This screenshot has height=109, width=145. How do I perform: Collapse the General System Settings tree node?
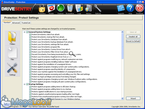point(25,32)
